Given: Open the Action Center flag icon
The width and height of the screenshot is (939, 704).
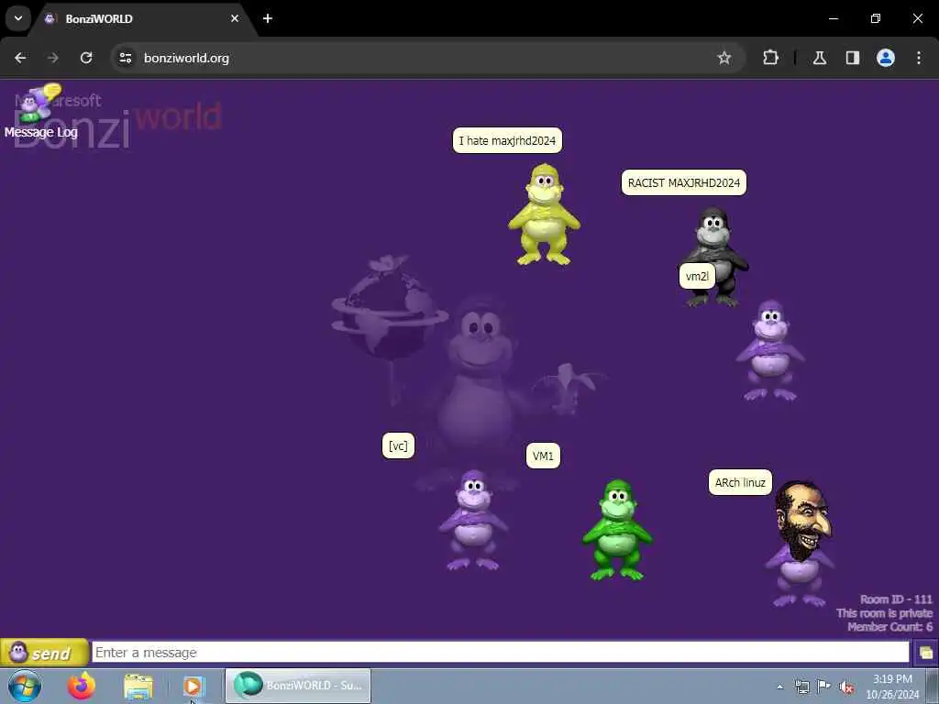Looking at the screenshot, I should [823, 687].
